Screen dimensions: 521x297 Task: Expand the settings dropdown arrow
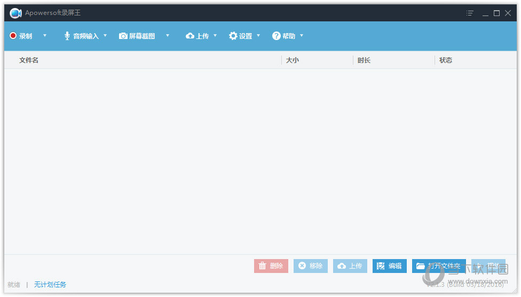(x=258, y=35)
